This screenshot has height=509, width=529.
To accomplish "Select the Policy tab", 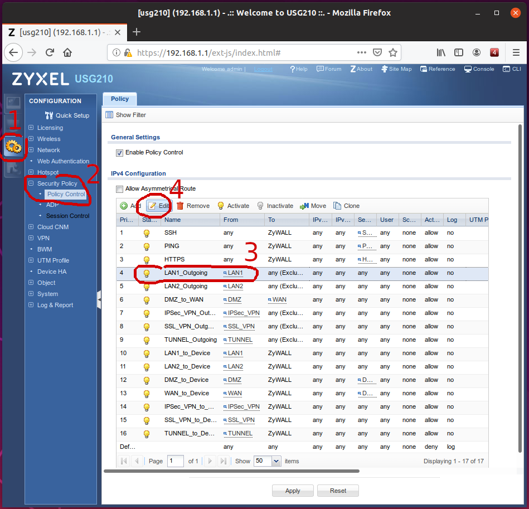I will (120, 99).
